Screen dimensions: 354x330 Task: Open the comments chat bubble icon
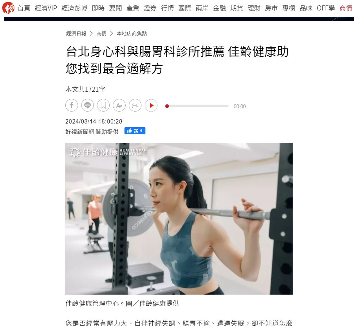pyautogui.click(x=135, y=105)
